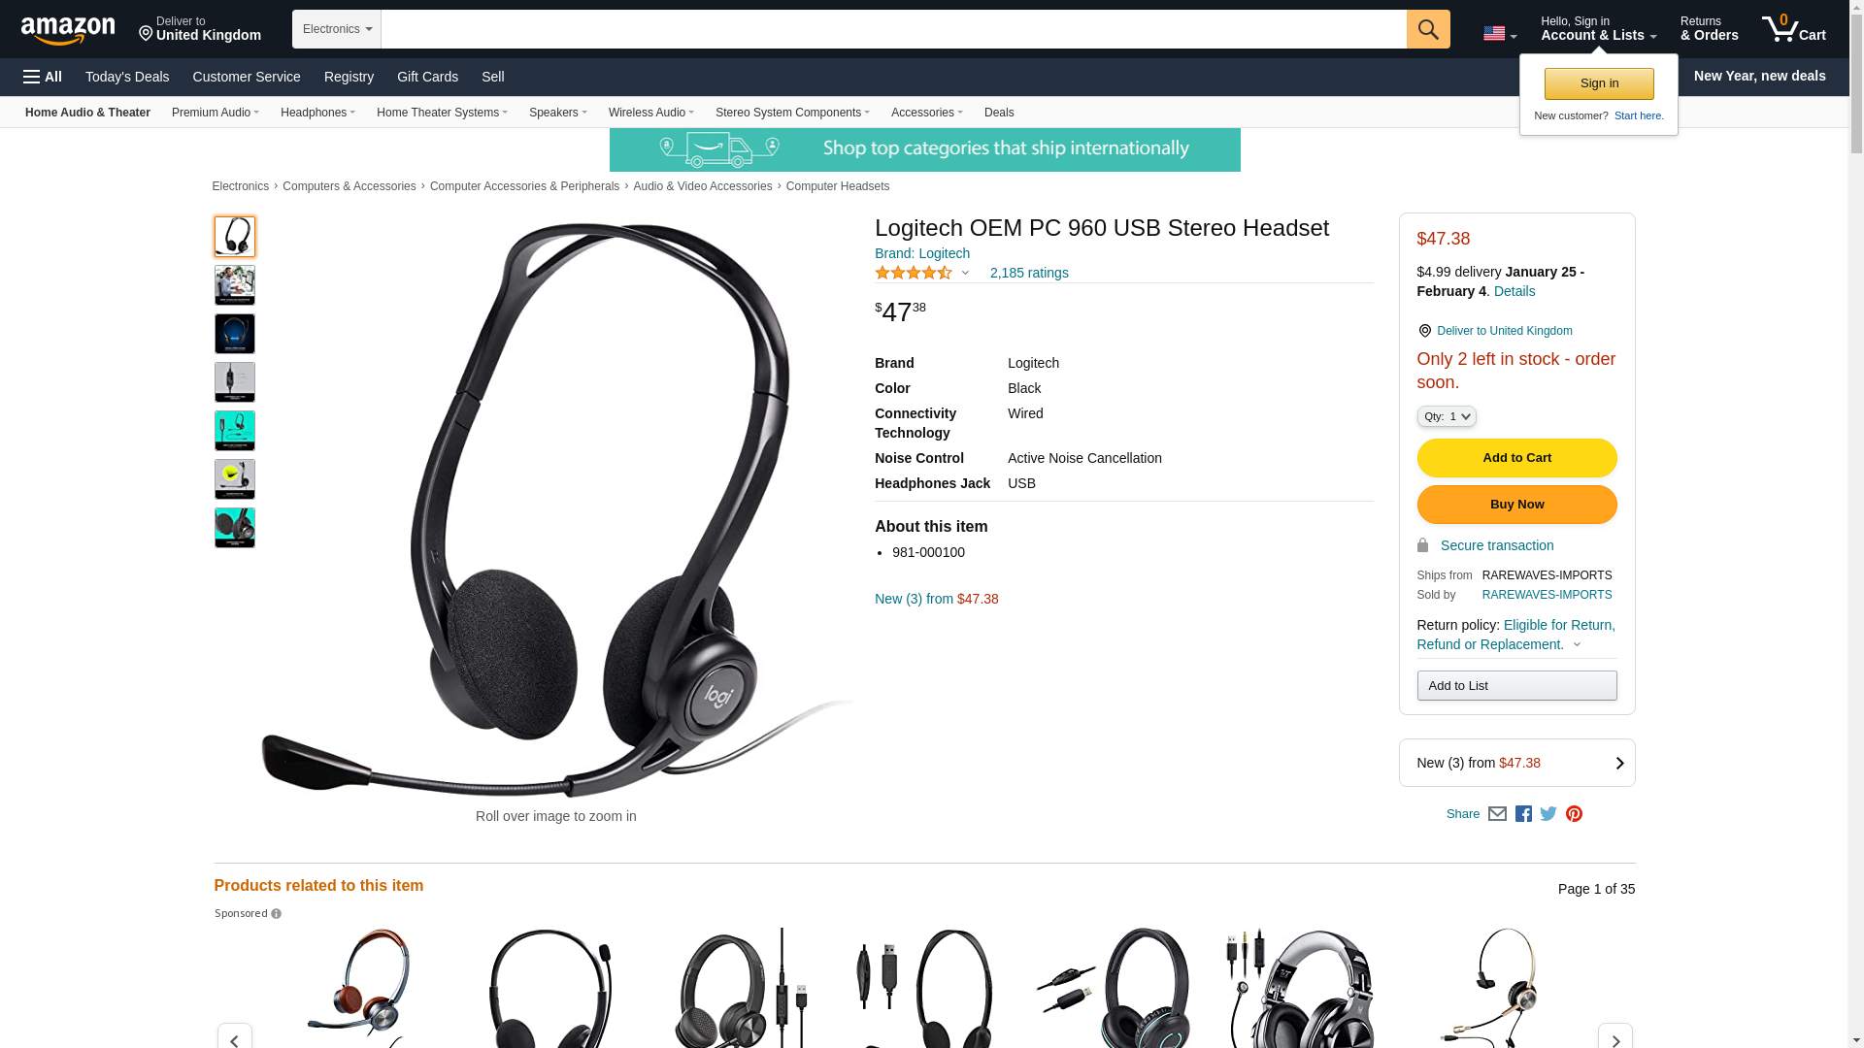Image resolution: width=1864 pixels, height=1048 pixels.
Task: Go to the Amazon home logo
Action: (68, 30)
